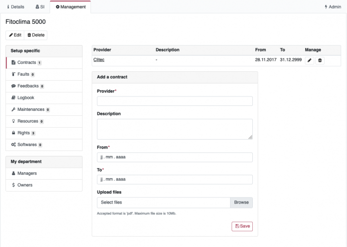This screenshot has height=247, width=347.
Task: Open the Rights section
Action: click(x=23, y=133)
